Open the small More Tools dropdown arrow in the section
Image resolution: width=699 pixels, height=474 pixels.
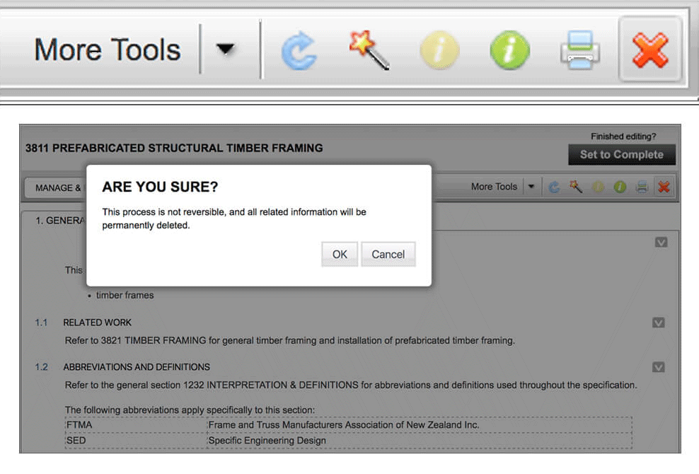531,187
